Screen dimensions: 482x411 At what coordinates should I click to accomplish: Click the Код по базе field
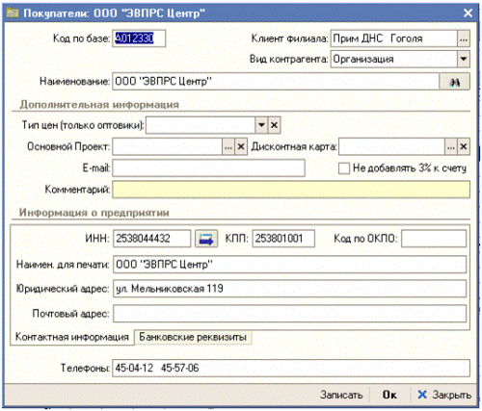point(139,39)
